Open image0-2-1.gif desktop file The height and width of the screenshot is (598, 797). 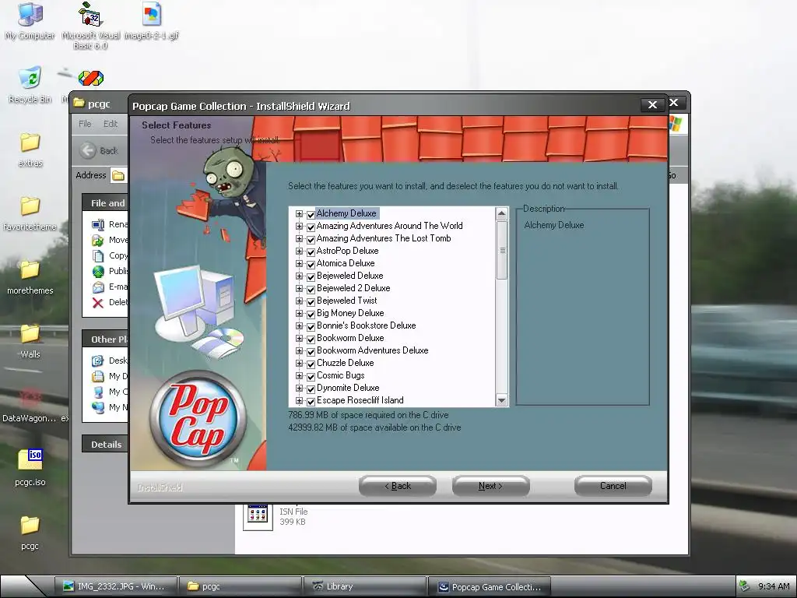click(152, 14)
